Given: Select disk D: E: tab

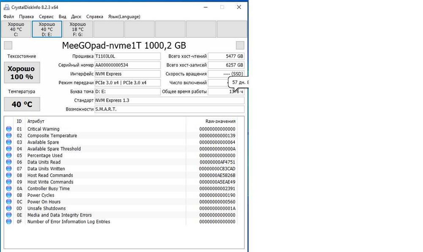Looking at the screenshot, I should point(47,29).
